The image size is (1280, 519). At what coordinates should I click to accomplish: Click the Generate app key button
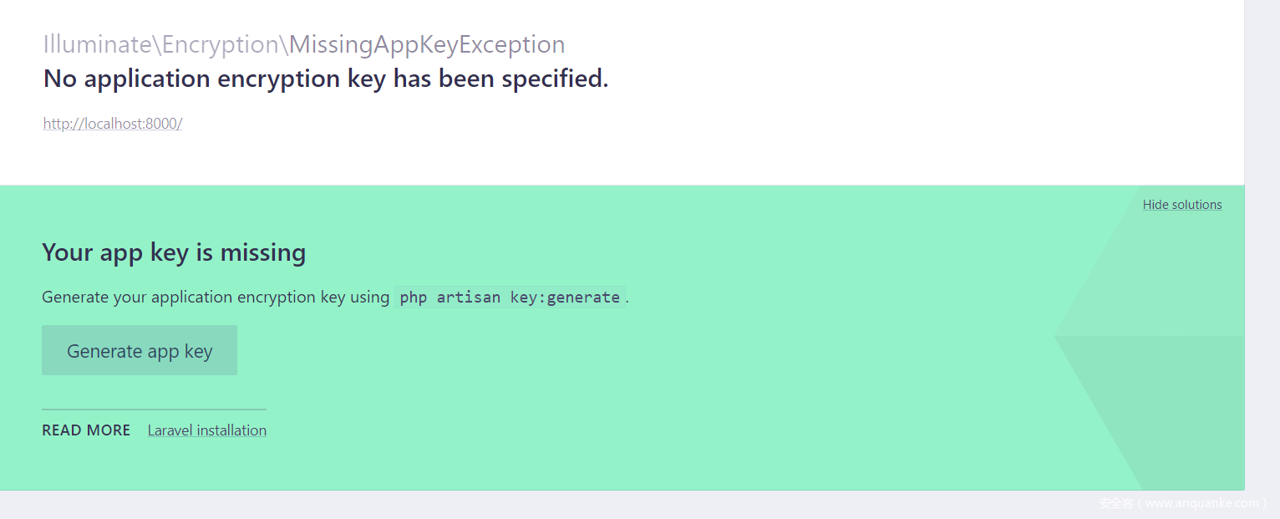click(x=140, y=351)
